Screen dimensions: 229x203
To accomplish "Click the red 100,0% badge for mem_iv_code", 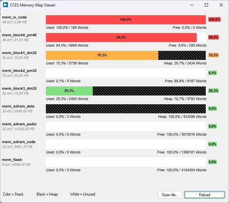I will tap(214, 19).
